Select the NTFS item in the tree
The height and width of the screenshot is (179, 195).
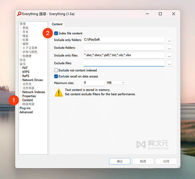pos(26,72)
